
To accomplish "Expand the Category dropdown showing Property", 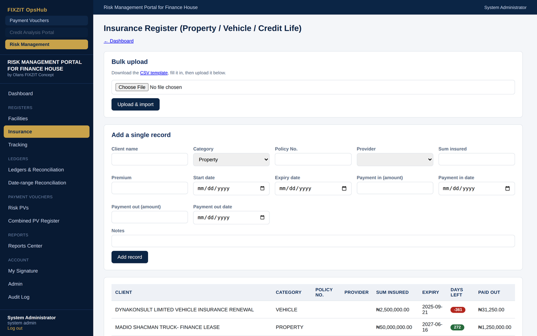I will [231, 159].
